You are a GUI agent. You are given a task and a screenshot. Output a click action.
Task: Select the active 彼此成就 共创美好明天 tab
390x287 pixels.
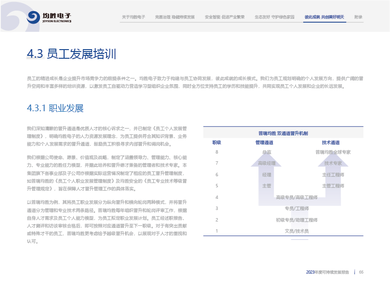324,17
